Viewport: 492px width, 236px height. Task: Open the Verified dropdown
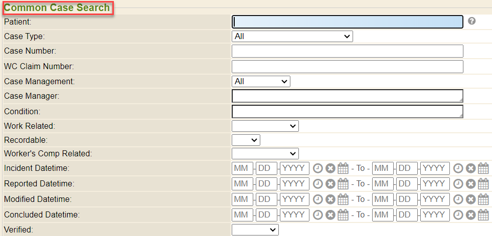(x=255, y=229)
